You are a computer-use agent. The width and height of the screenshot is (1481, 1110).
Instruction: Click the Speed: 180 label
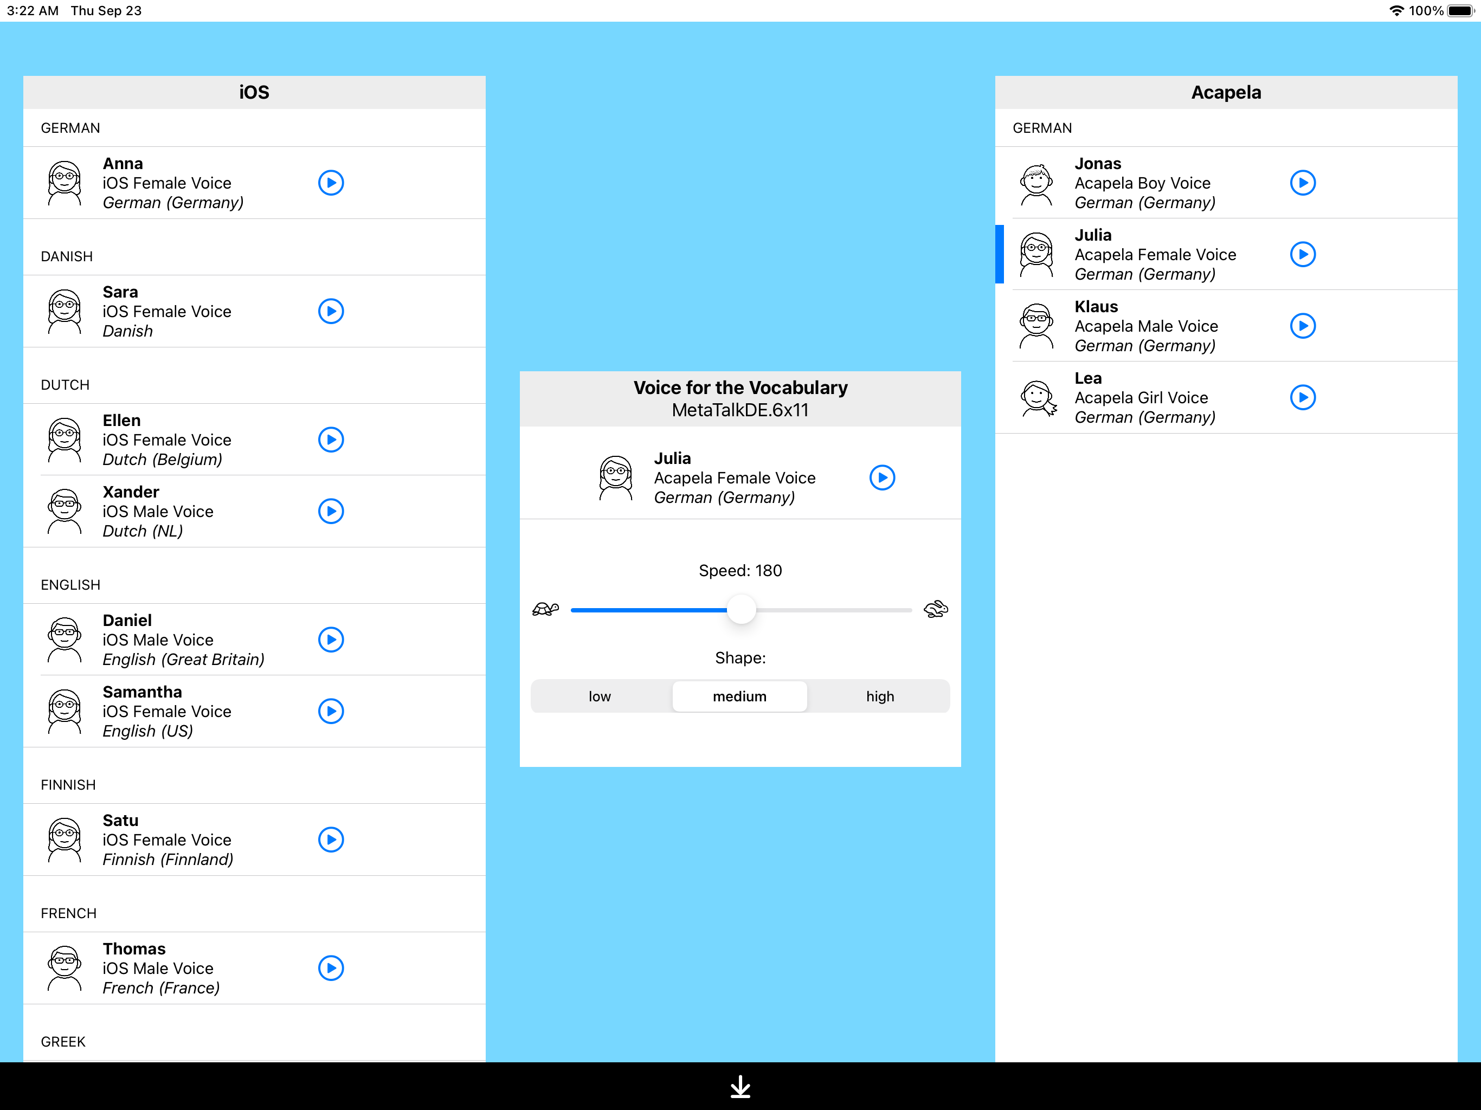(741, 570)
